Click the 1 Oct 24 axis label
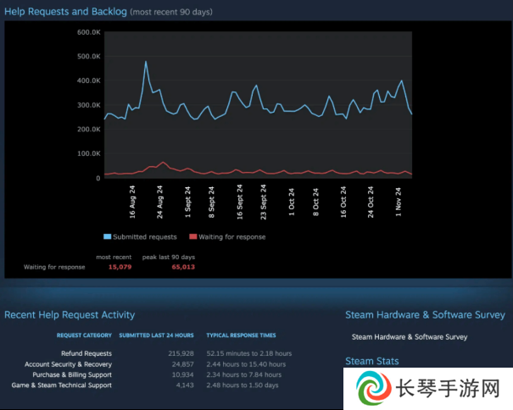The width and height of the screenshot is (513, 410). [292, 202]
